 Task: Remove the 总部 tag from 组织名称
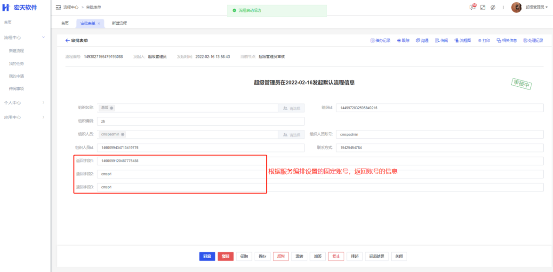112,108
